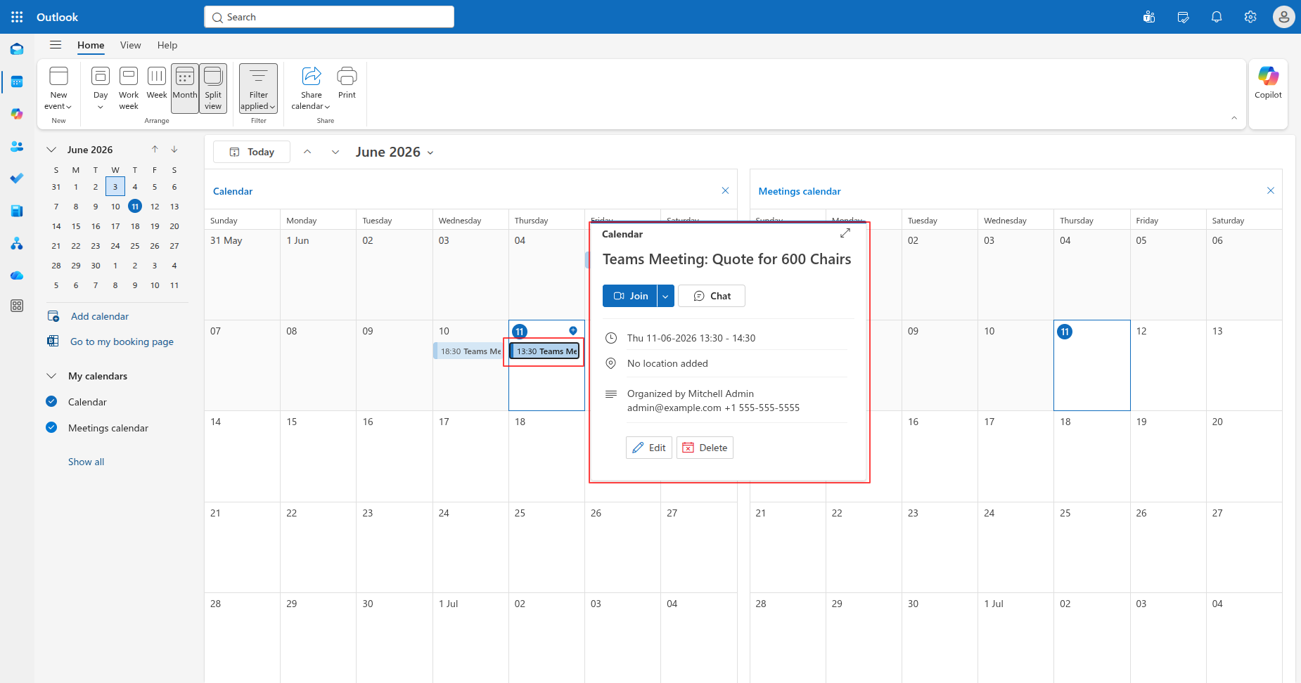Click the Search box
The width and height of the screenshot is (1301, 683).
[329, 17]
